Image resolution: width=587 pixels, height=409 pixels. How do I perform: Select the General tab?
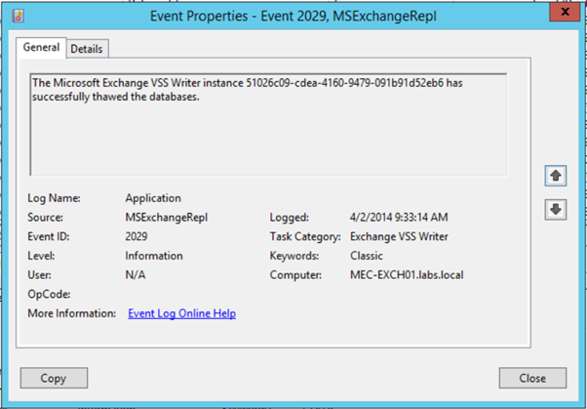click(x=41, y=48)
